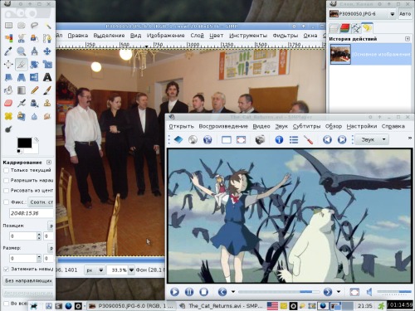This screenshot has width=415, height=311.
Task: Open P3090050.JPG-6 image selector dropdown
Action: pyautogui.click(x=362, y=13)
